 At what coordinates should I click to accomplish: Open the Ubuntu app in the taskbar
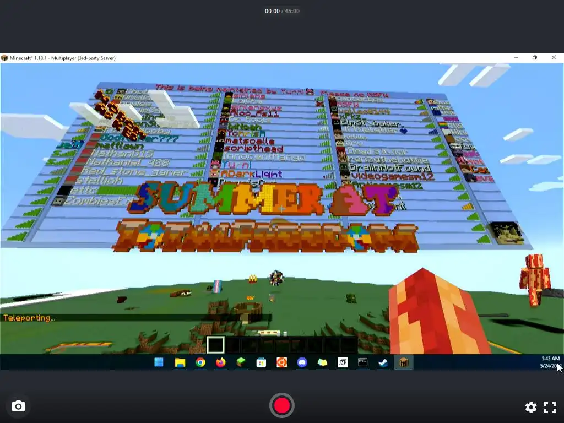(281, 362)
